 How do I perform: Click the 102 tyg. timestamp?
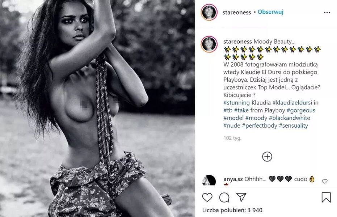232,138
